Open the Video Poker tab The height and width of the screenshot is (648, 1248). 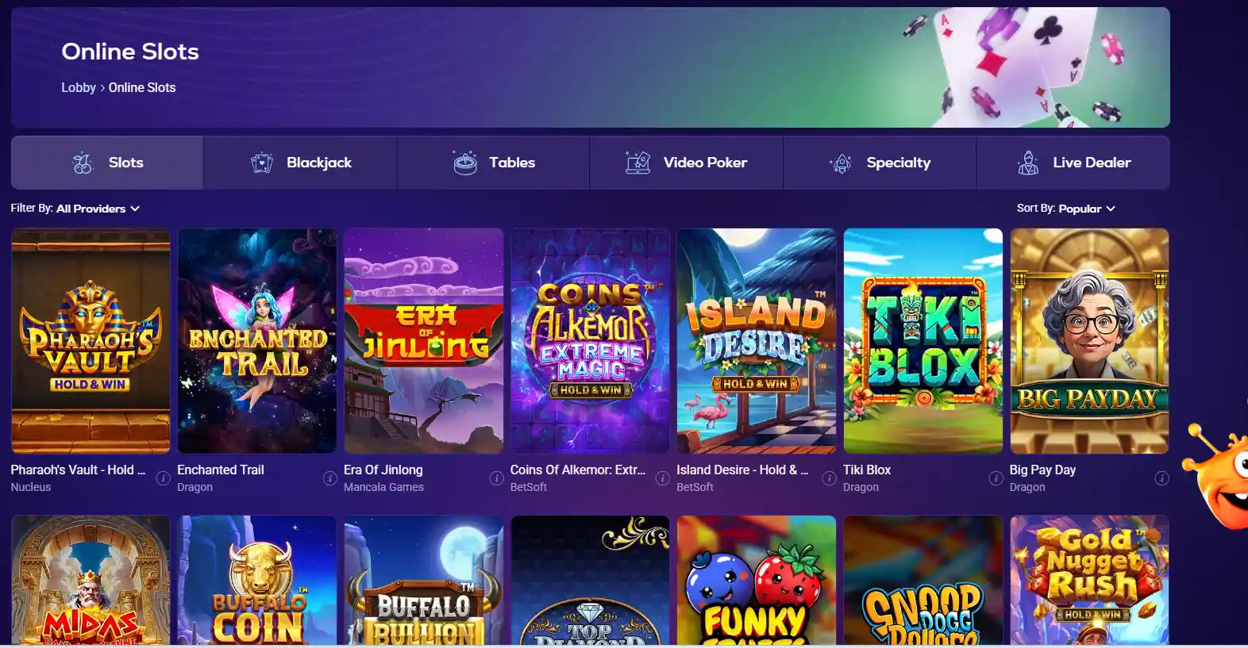(686, 163)
